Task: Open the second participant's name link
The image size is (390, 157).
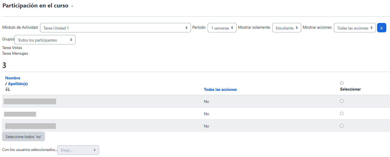Action: [x=20, y=114]
